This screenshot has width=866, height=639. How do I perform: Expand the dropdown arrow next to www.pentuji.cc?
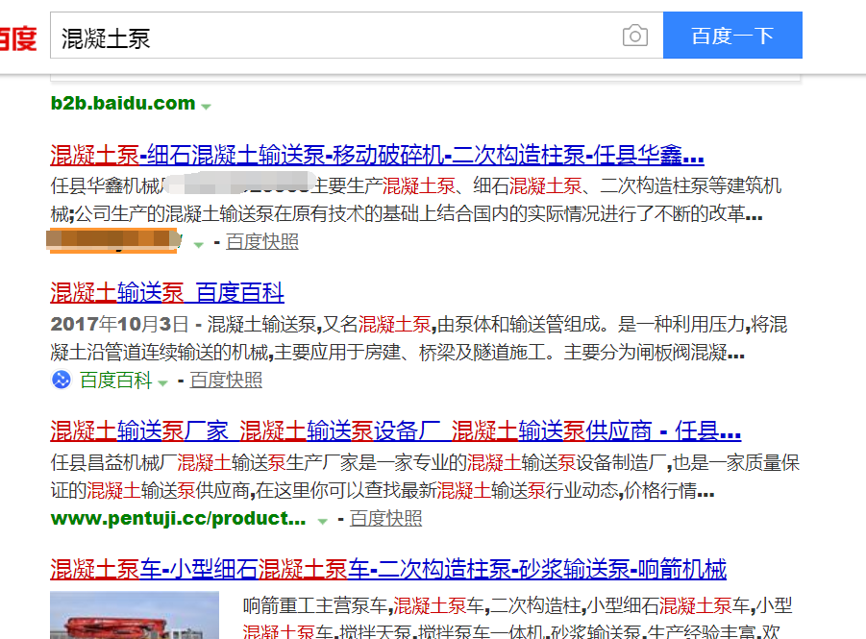323,521
